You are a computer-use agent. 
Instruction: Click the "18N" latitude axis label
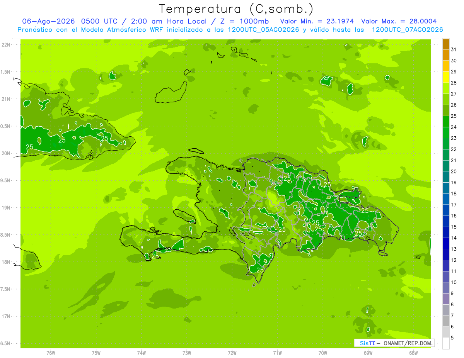tap(6, 262)
